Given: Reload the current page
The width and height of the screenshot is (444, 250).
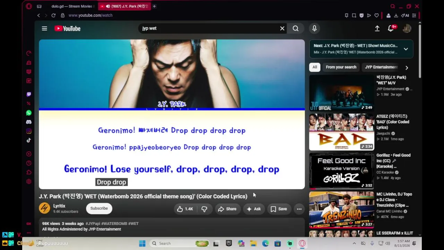Looking at the screenshot, I should click(x=53, y=15).
